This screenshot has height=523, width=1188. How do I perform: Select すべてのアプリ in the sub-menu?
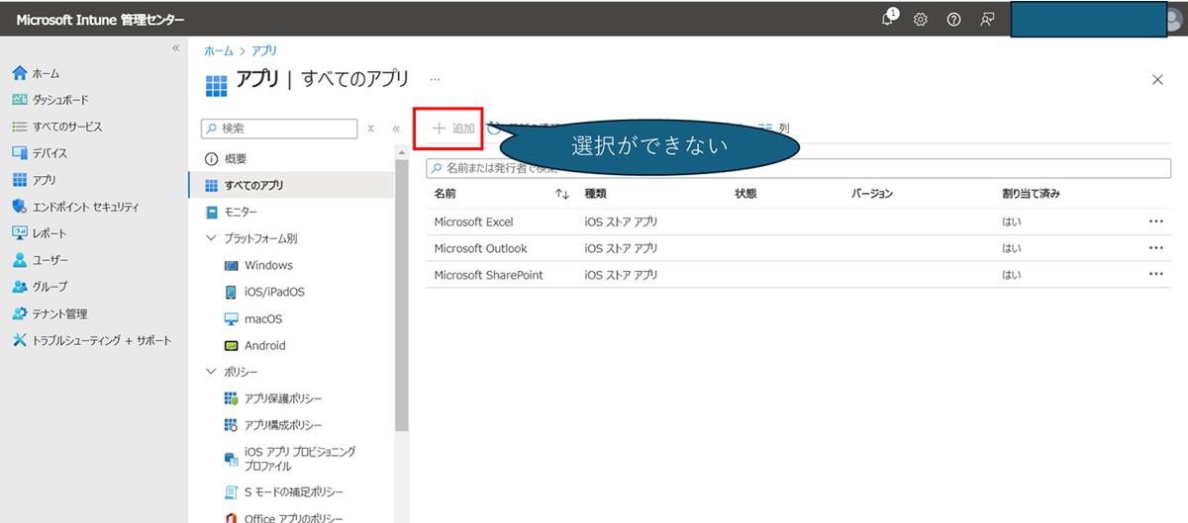click(x=291, y=185)
